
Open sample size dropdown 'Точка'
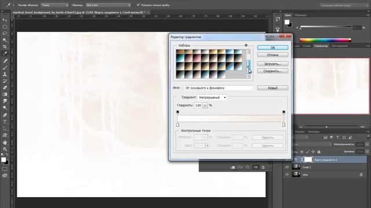pyautogui.click(x=54, y=5)
